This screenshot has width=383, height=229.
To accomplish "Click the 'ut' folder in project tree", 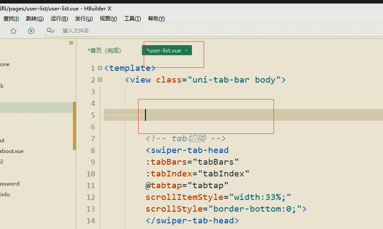I will point(2,140).
